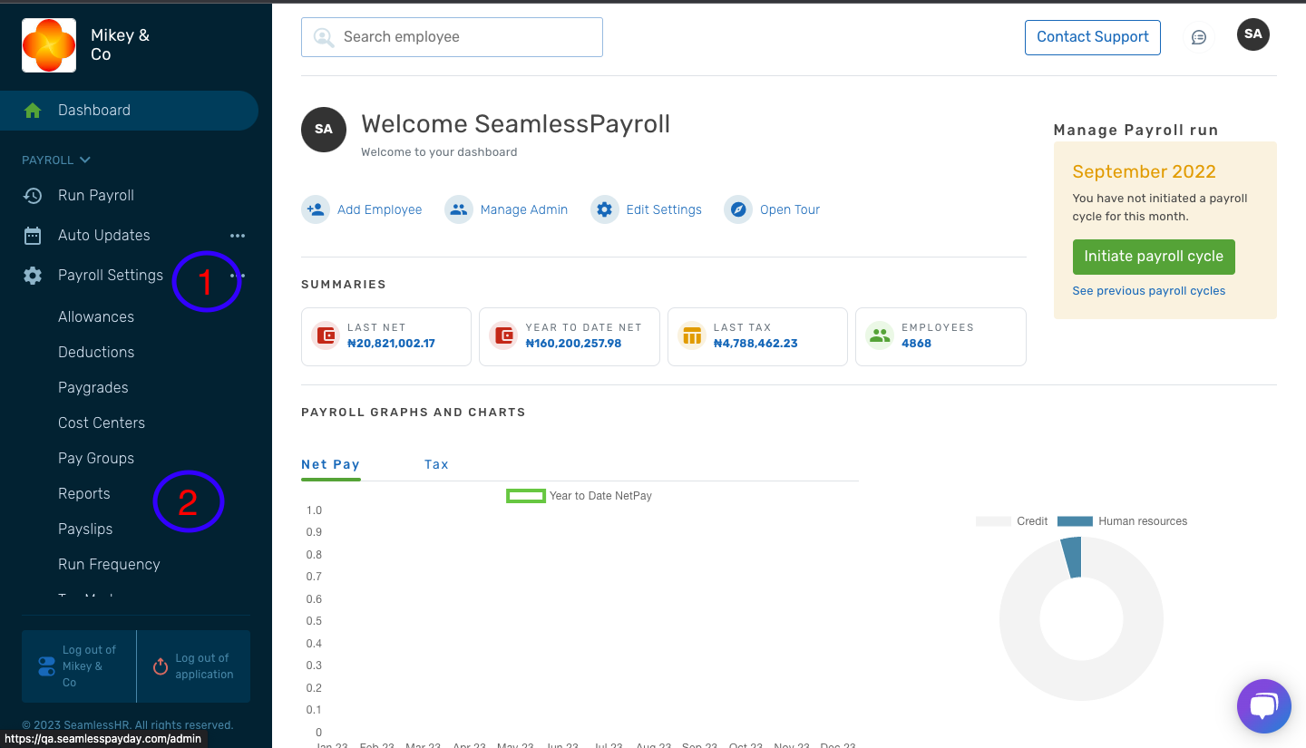Open the Auto Updates ellipsis menu
The image size is (1306, 748).
coord(238,235)
